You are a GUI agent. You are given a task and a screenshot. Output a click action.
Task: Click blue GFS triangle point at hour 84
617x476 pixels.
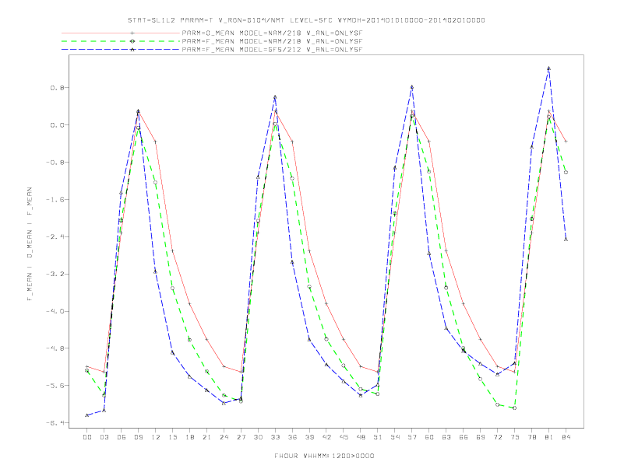(x=566, y=240)
